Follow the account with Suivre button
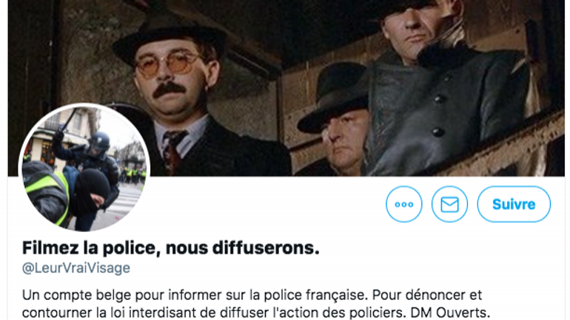Image resolution: width=570 pixels, height=320 pixels. pos(514,204)
